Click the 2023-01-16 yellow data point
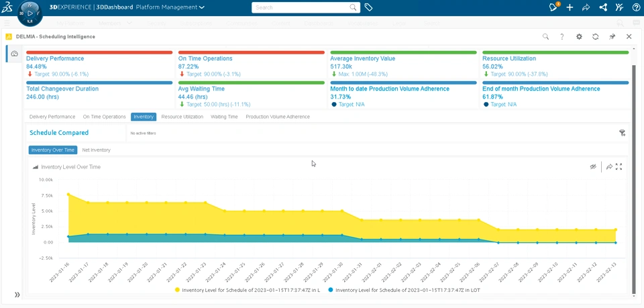Image resolution: width=644 pixels, height=308 pixels. coord(68,194)
